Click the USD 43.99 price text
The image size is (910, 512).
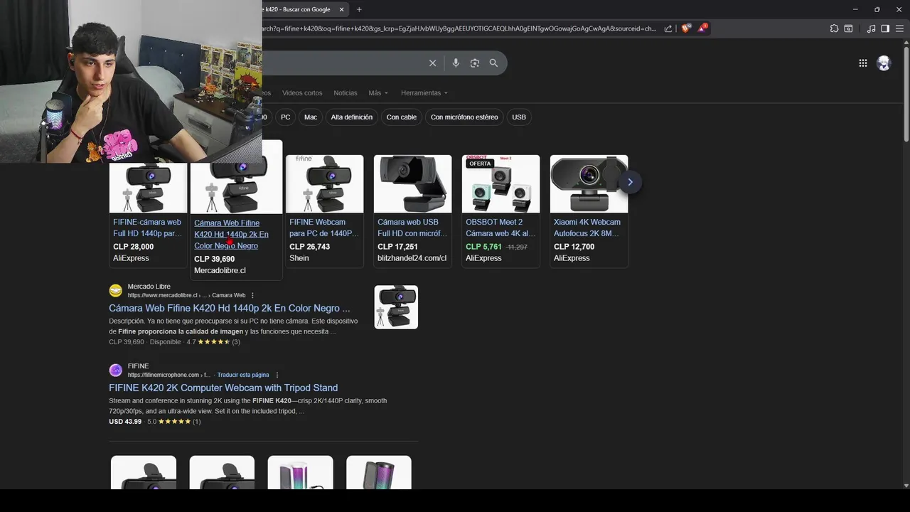[x=125, y=422]
